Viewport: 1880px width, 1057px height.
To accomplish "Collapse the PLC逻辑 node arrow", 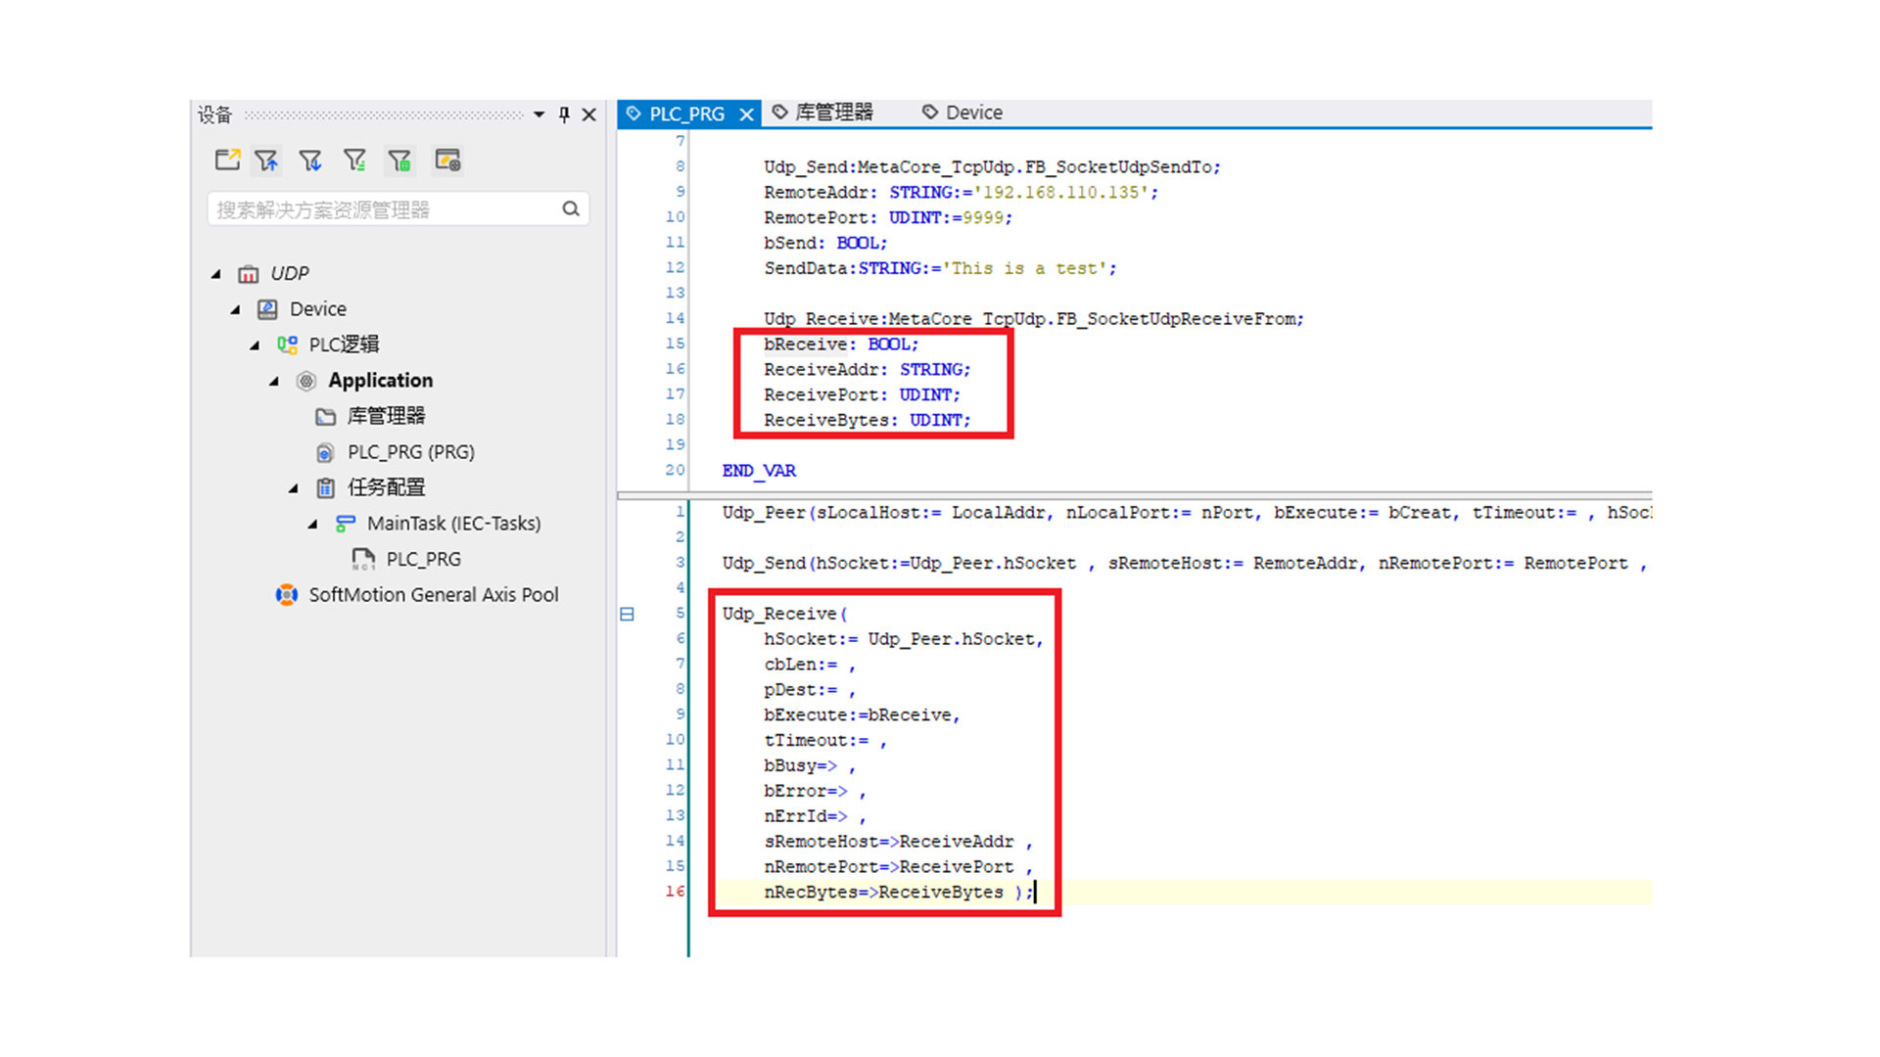I will pyautogui.click(x=255, y=345).
